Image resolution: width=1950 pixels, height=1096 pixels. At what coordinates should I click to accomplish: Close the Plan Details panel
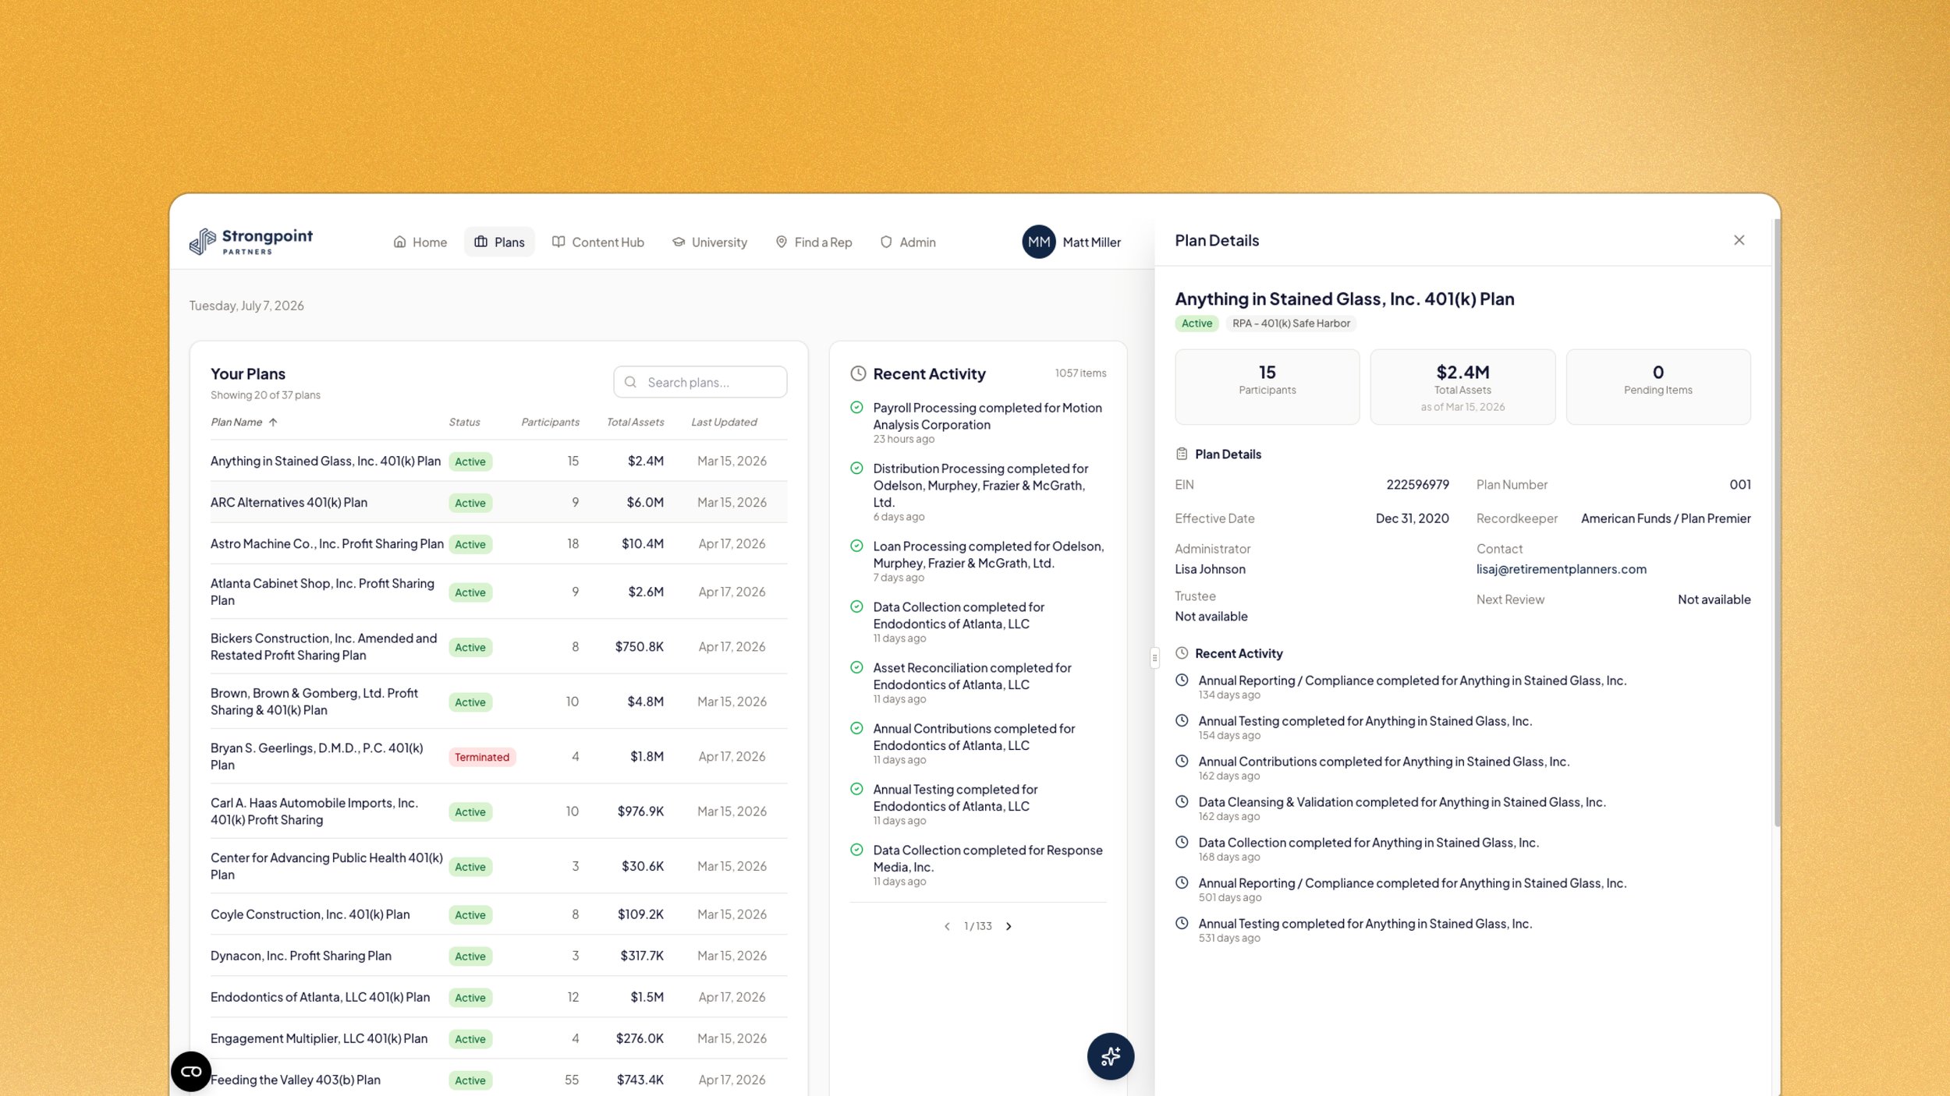1739,240
